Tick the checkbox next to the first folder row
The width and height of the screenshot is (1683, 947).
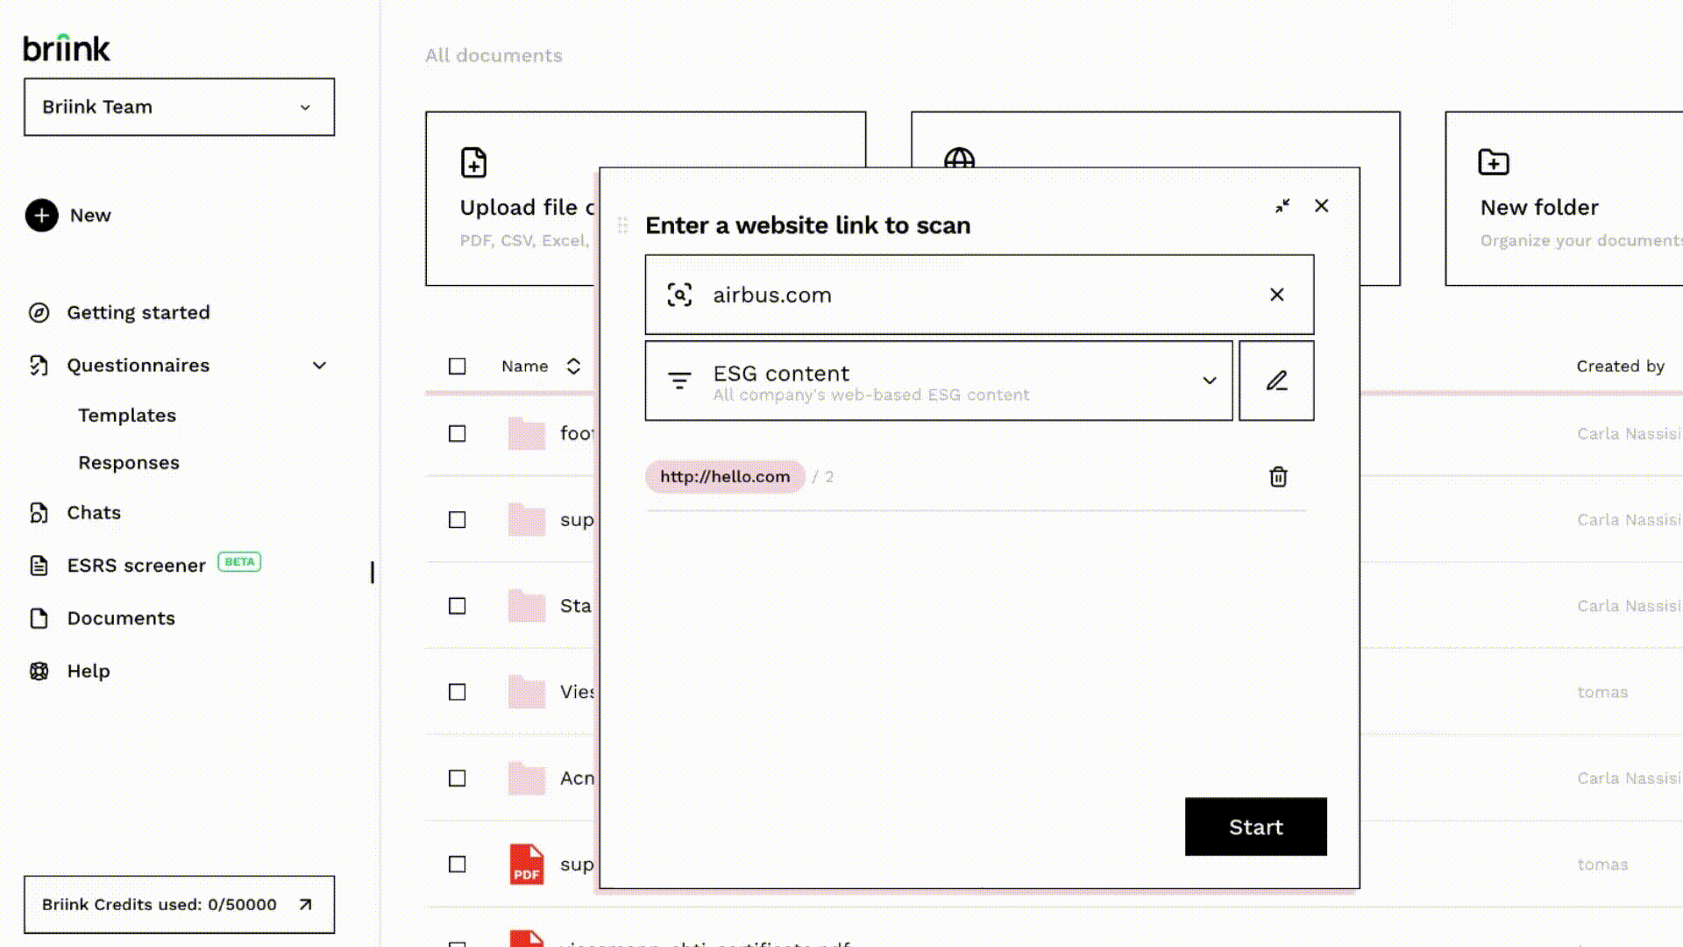pos(457,433)
